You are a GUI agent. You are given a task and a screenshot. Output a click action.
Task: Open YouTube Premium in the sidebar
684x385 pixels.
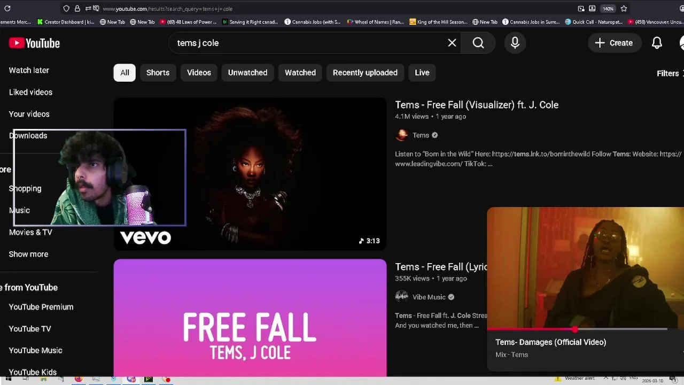click(x=41, y=307)
